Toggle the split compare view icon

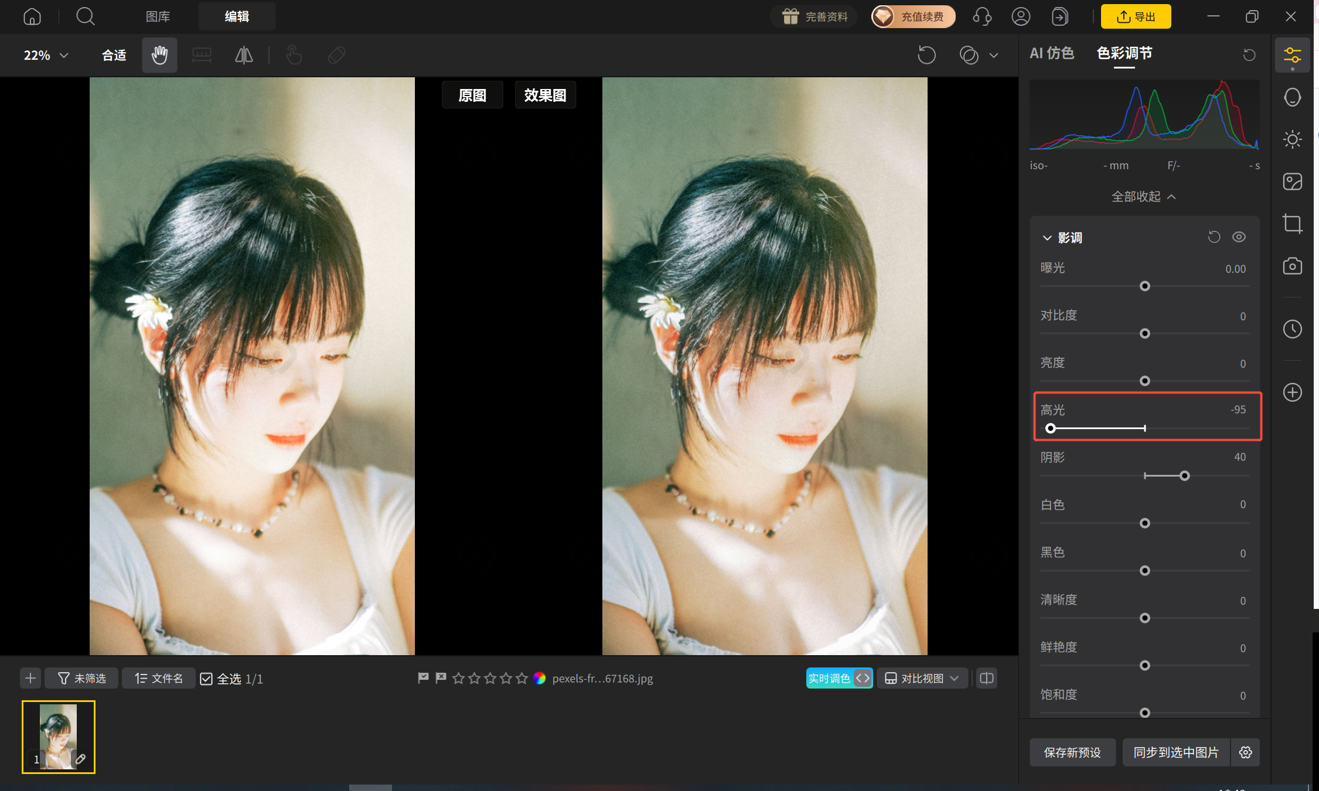click(987, 678)
